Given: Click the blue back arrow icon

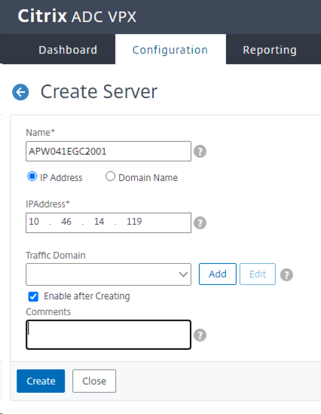Looking at the screenshot, I should (20, 92).
